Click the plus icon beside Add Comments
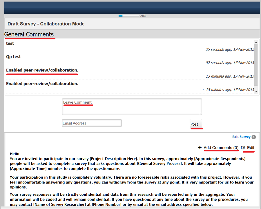The width and height of the screenshot is (261, 209). pyautogui.click(x=200, y=148)
